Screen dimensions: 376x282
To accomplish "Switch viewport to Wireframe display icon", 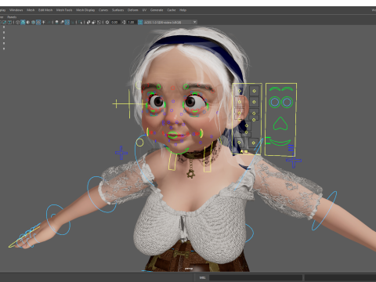I will tap(17, 22).
